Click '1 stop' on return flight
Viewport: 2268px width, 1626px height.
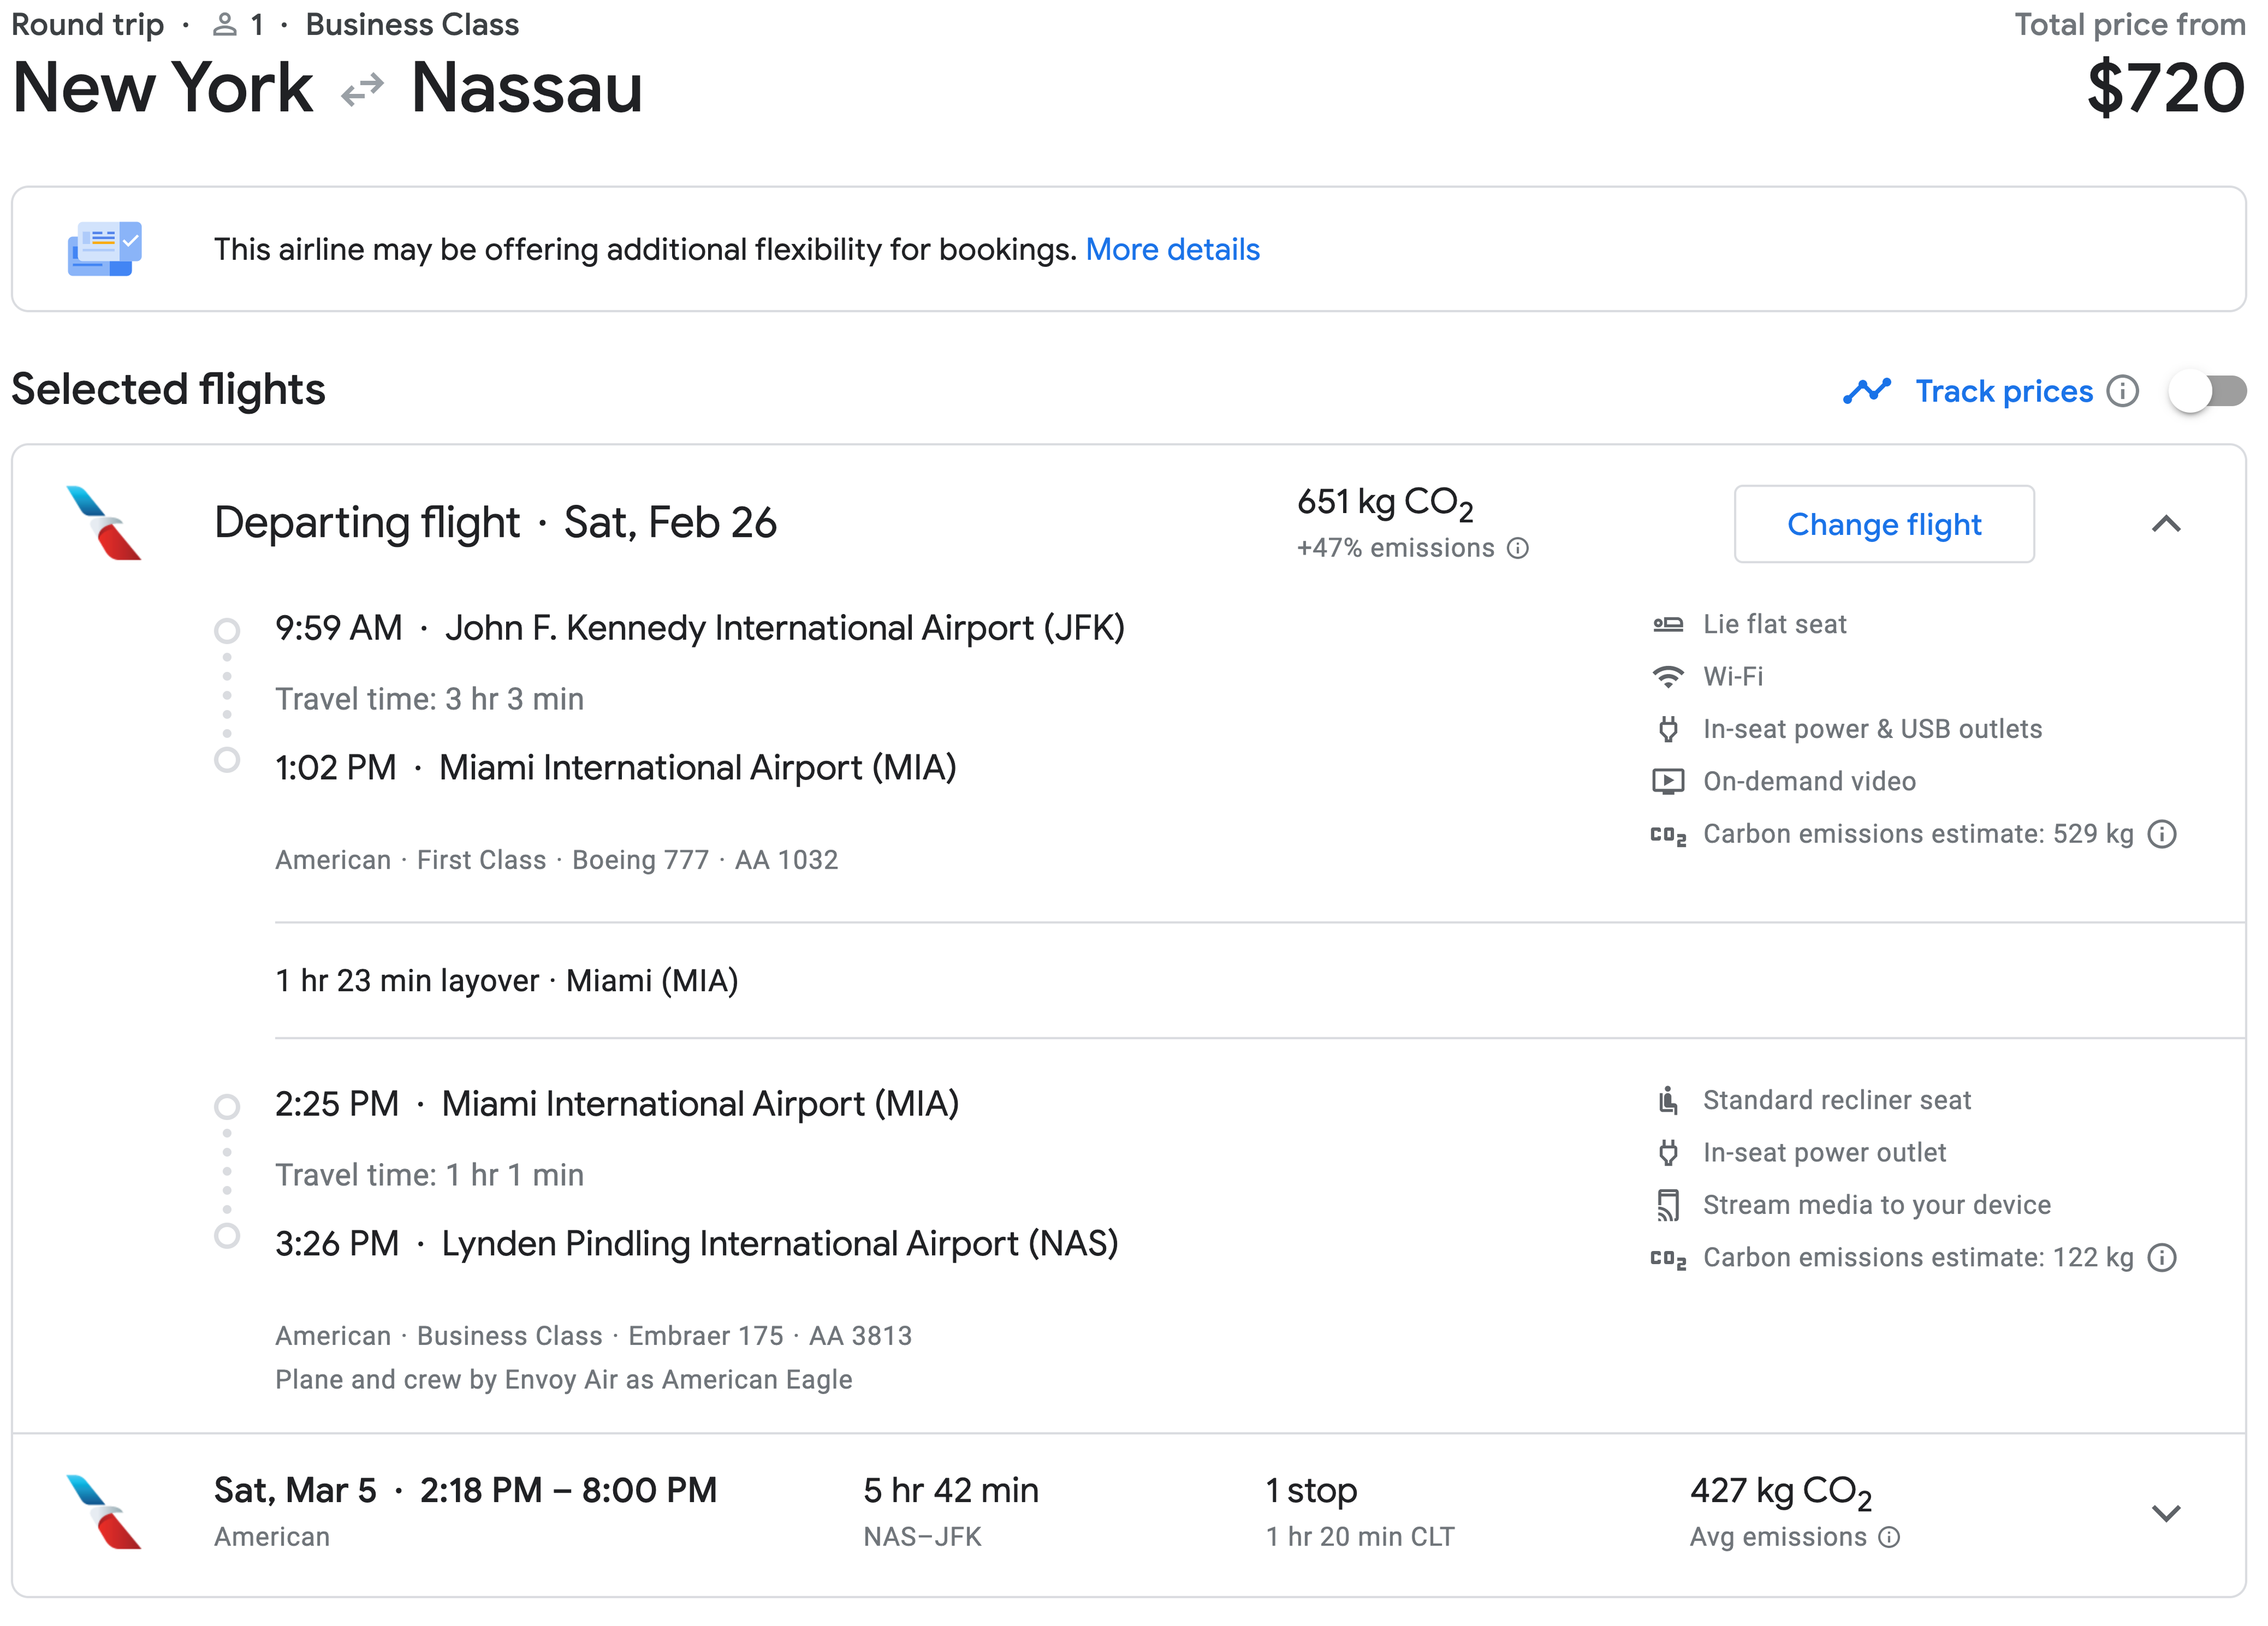[1311, 1491]
